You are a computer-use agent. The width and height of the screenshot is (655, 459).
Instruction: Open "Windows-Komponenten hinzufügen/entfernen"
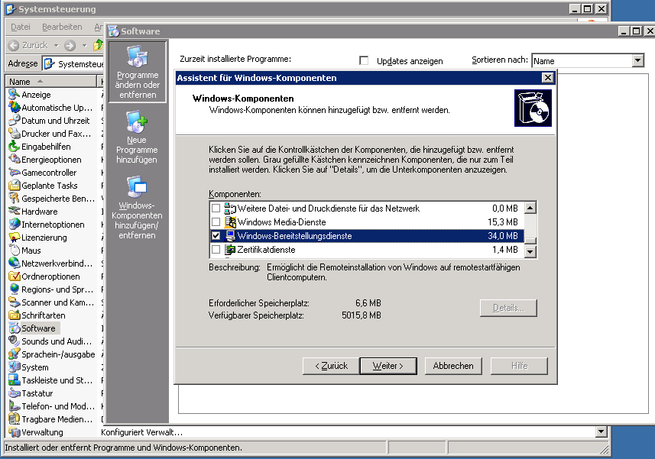pyautogui.click(x=136, y=206)
